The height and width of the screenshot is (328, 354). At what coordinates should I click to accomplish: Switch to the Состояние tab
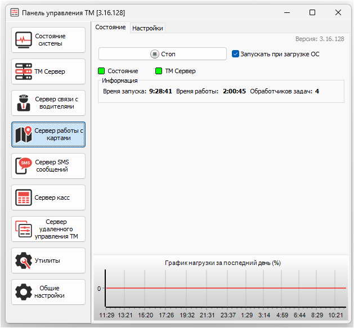click(110, 28)
